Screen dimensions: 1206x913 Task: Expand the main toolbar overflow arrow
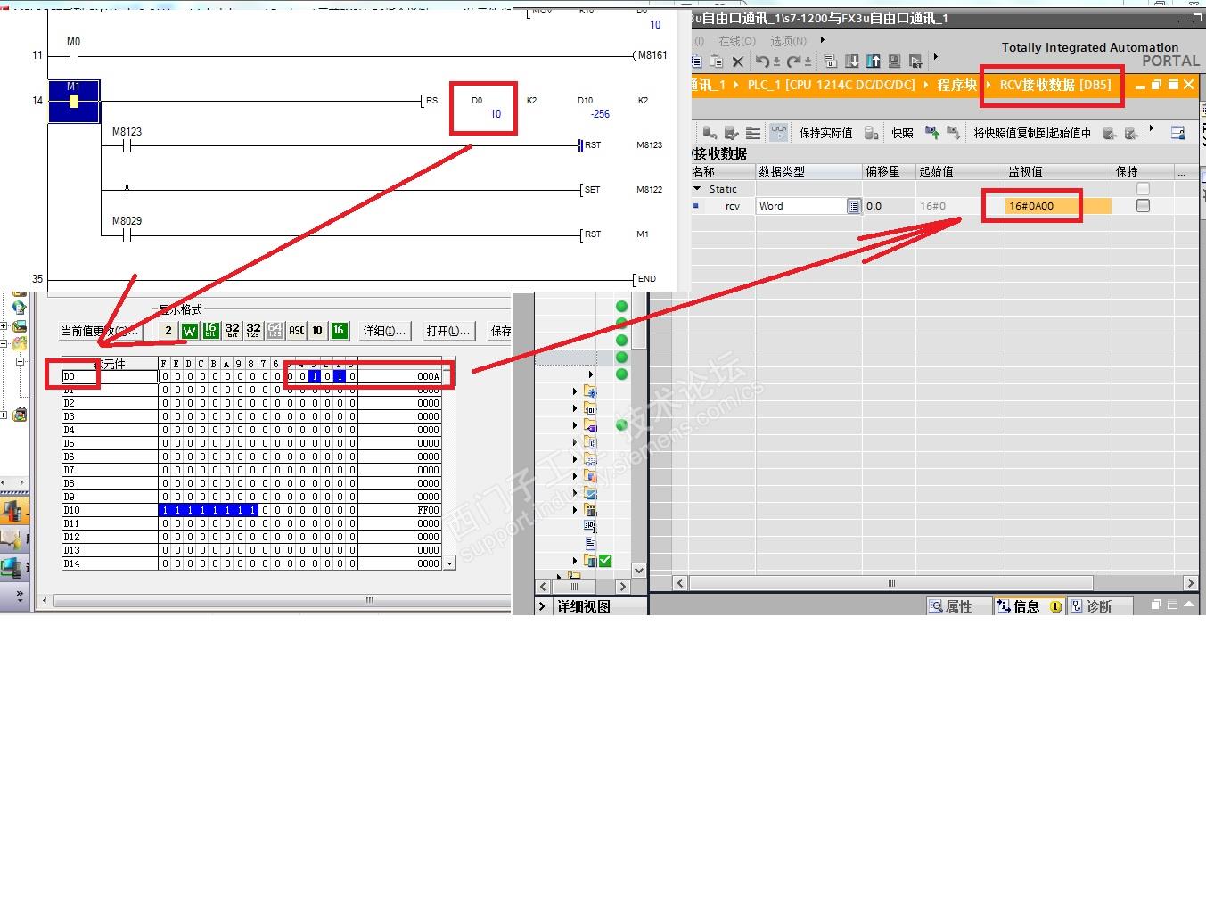pos(935,58)
